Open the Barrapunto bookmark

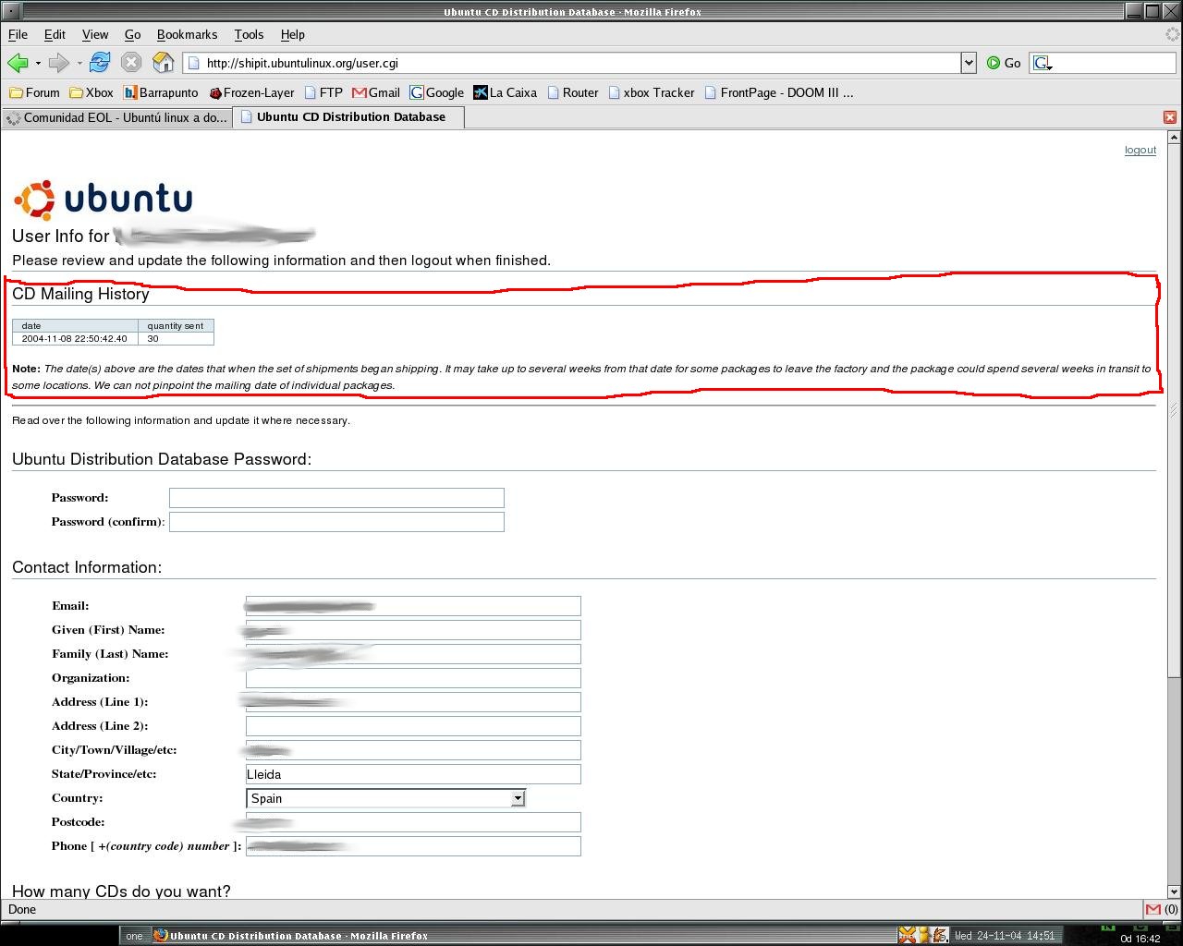point(161,92)
